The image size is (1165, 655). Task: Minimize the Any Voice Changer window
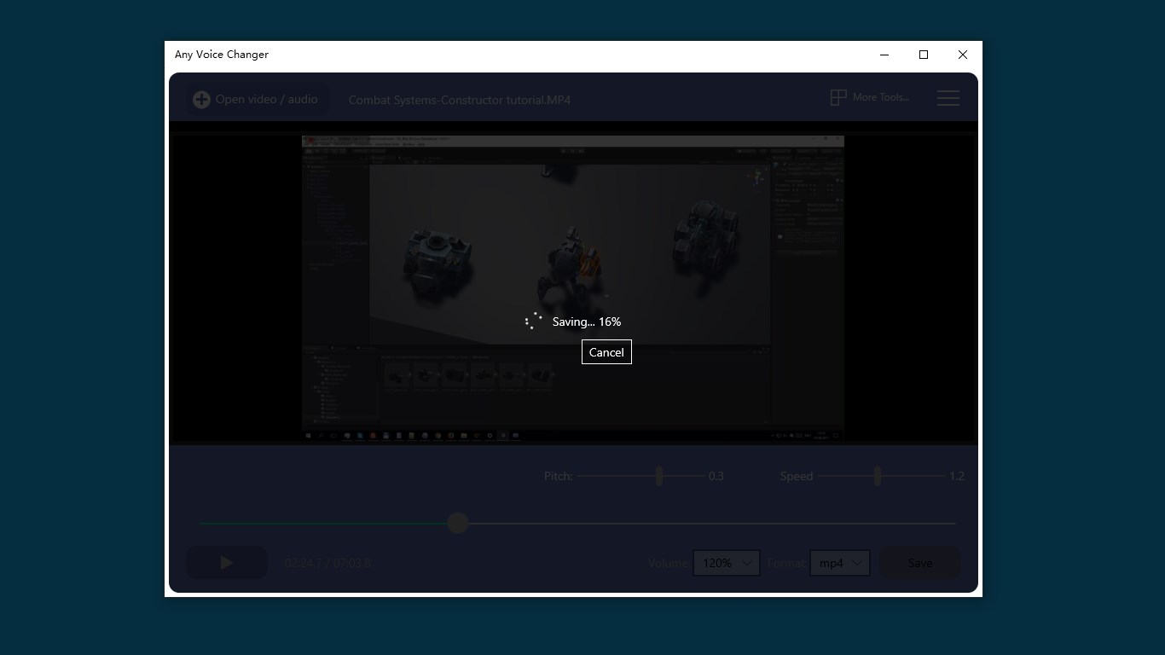click(x=884, y=55)
